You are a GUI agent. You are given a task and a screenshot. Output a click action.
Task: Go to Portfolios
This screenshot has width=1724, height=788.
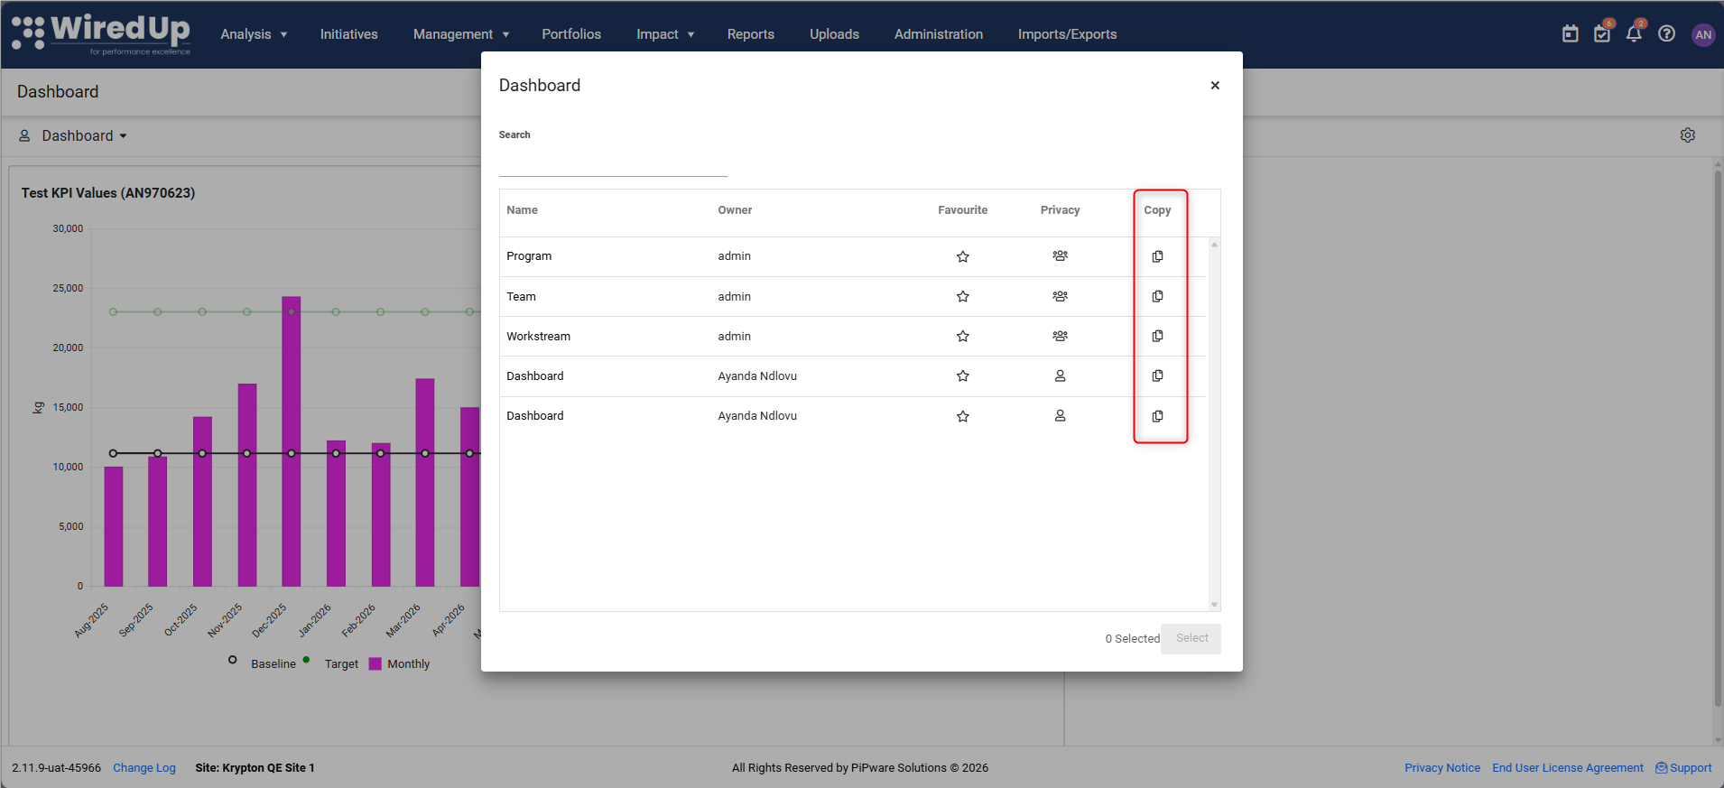[x=571, y=34]
